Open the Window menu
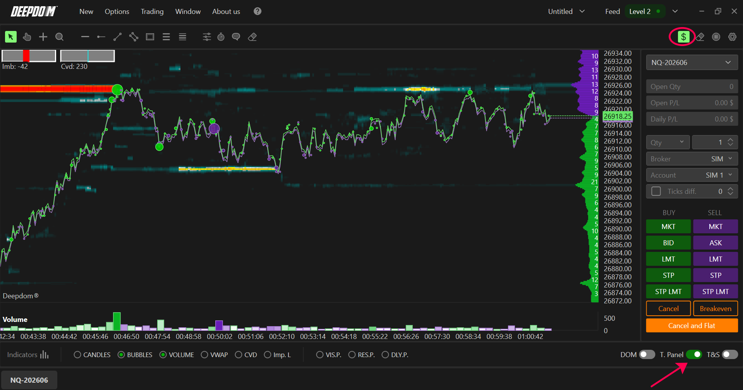Screen dimensions: 743x390 (188, 11)
